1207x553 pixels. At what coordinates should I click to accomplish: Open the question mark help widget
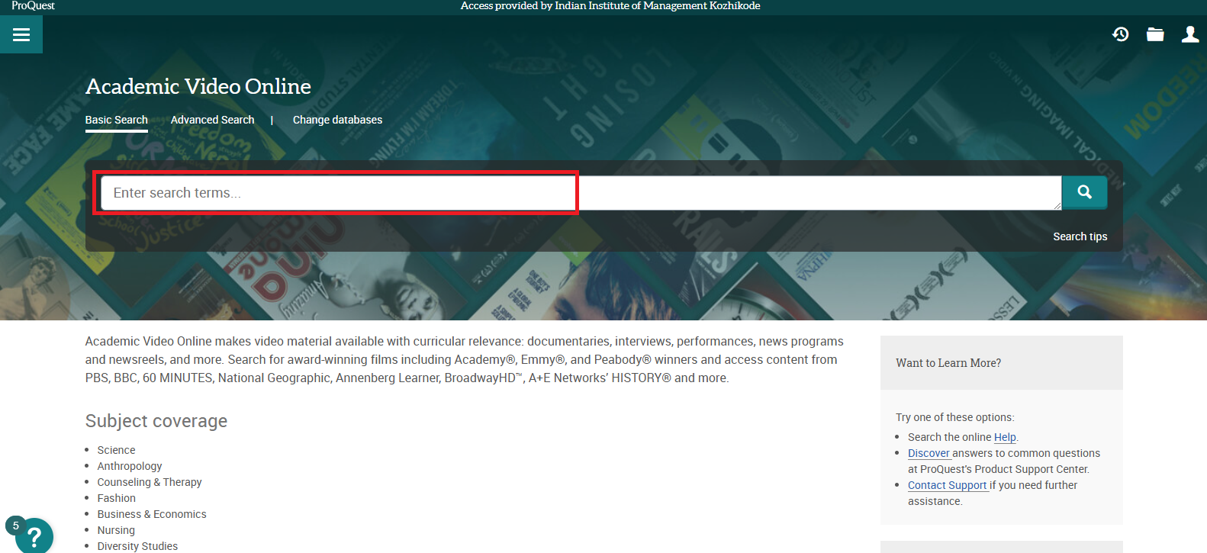click(x=34, y=536)
